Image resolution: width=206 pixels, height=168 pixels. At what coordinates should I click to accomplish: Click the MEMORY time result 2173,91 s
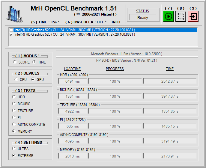coord(170,156)
